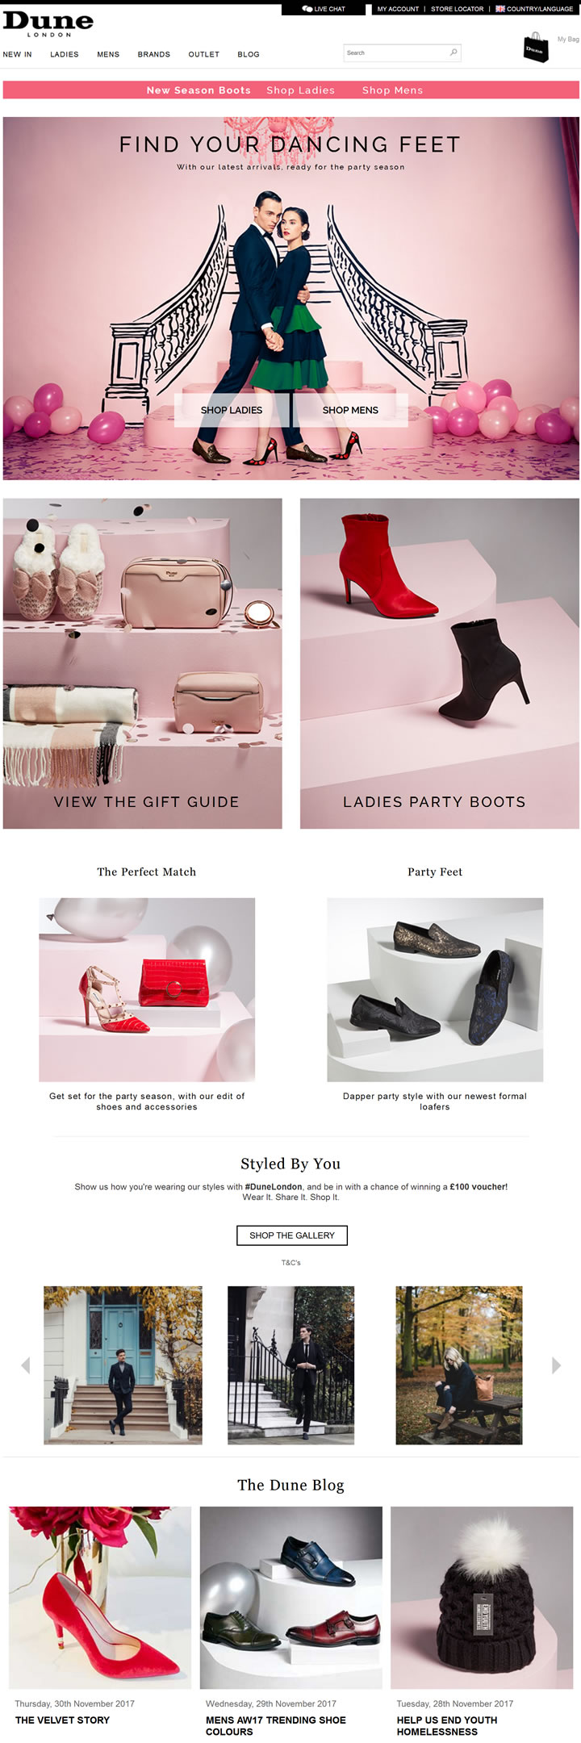Image resolution: width=581 pixels, height=1743 pixels.
Task: Click the UK flag Country/Language icon
Action: tap(499, 9)
